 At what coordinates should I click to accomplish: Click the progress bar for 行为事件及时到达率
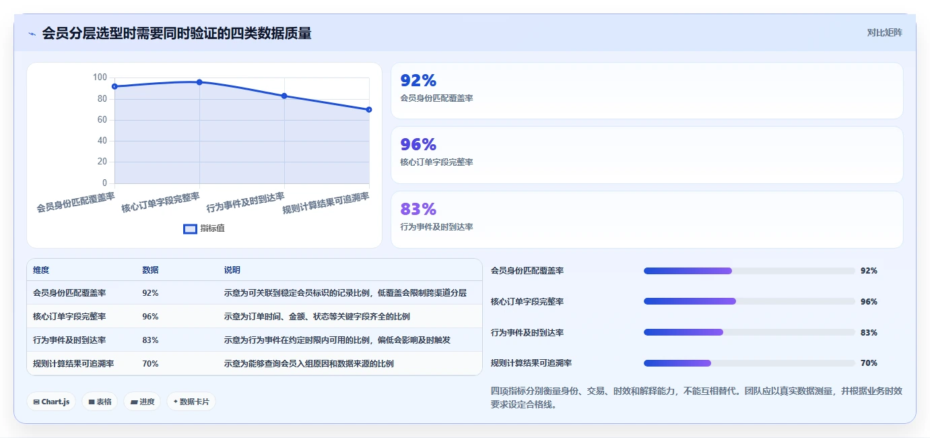click(x=749, y=332)
